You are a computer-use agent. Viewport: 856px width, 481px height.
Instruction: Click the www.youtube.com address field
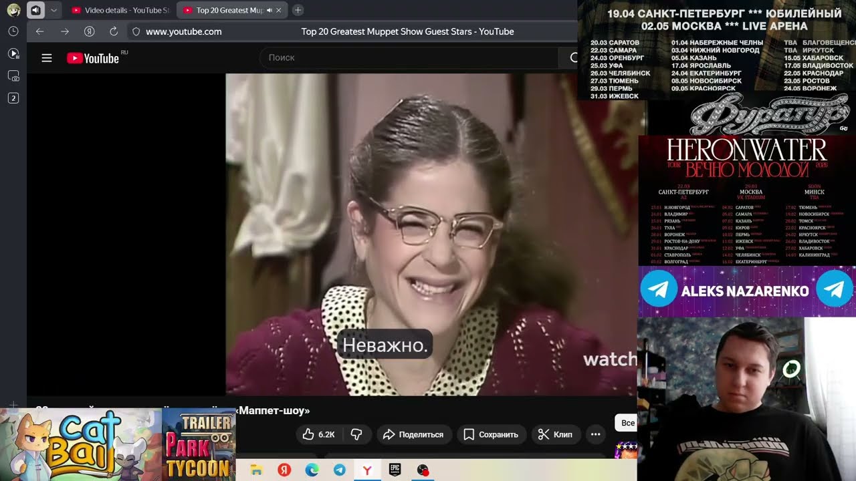183,31
